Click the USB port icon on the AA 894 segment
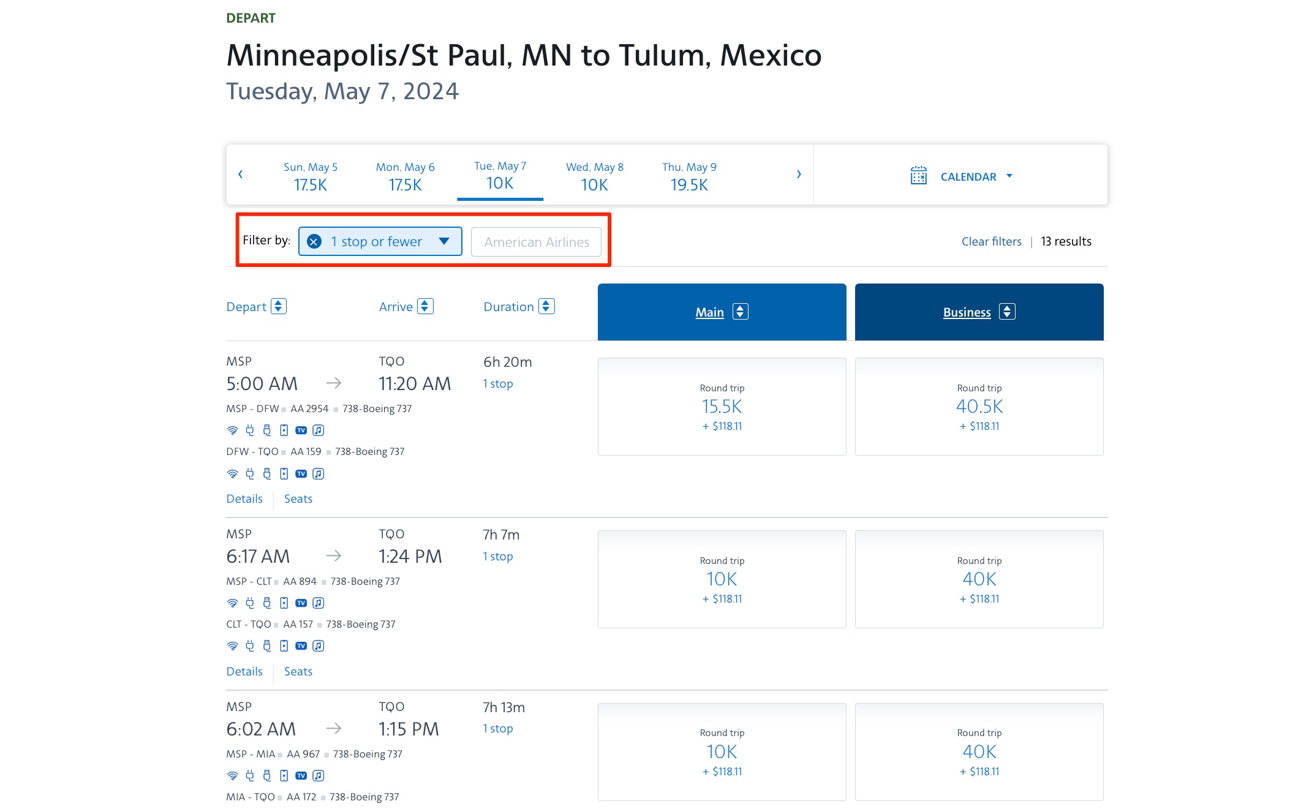 click(266, 603)
